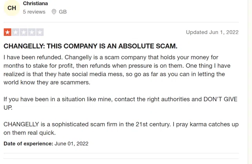Screen dimensions: 252x164
Task: Click the paragraph starting 'I have been refunded'
Action: point(117,70)
